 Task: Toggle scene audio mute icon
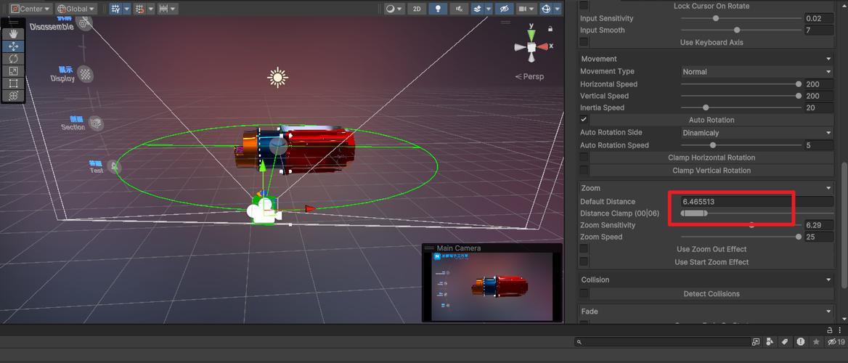click(459, 9)
